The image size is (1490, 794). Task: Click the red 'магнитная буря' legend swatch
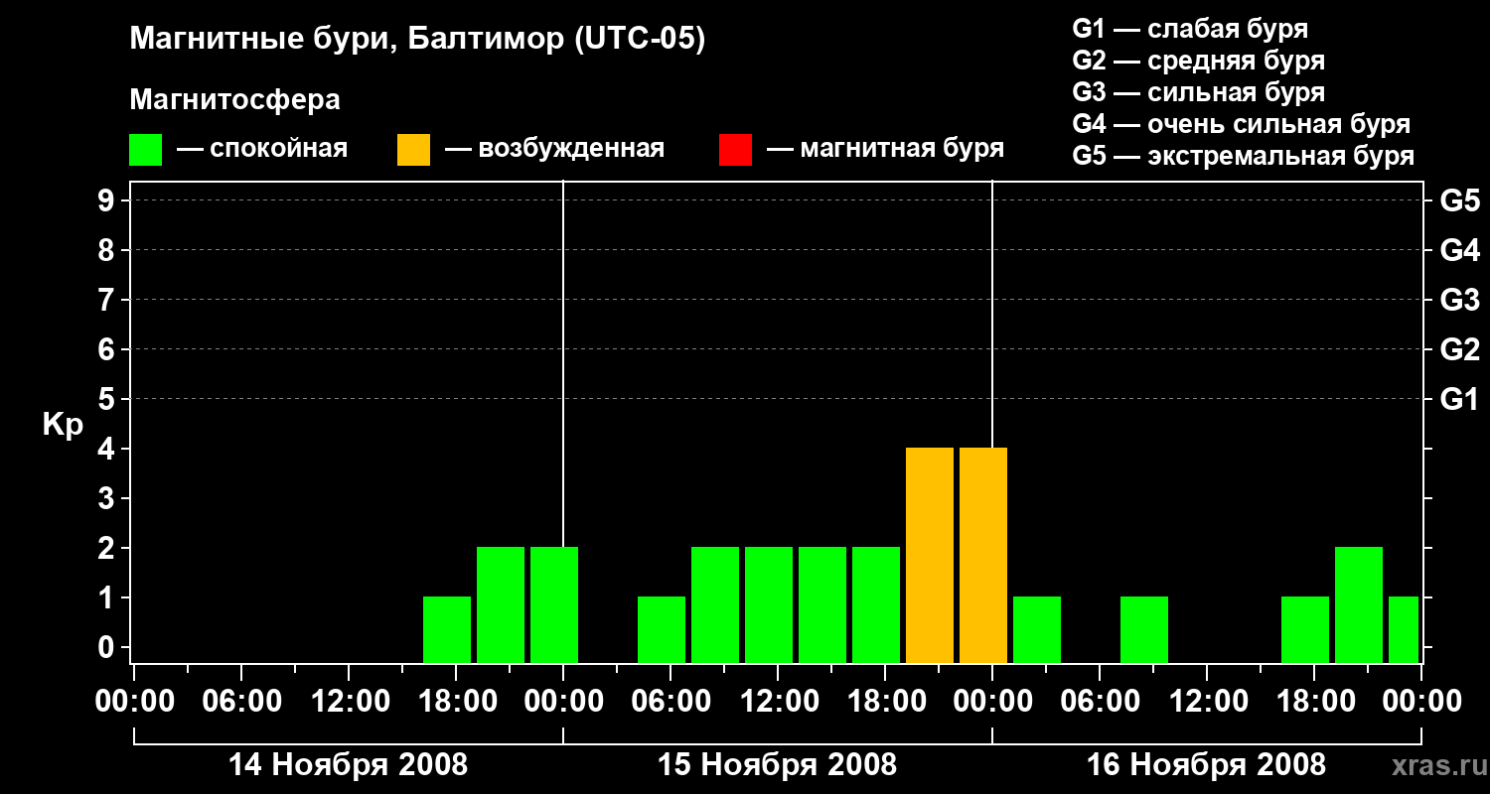click(735, 150)
